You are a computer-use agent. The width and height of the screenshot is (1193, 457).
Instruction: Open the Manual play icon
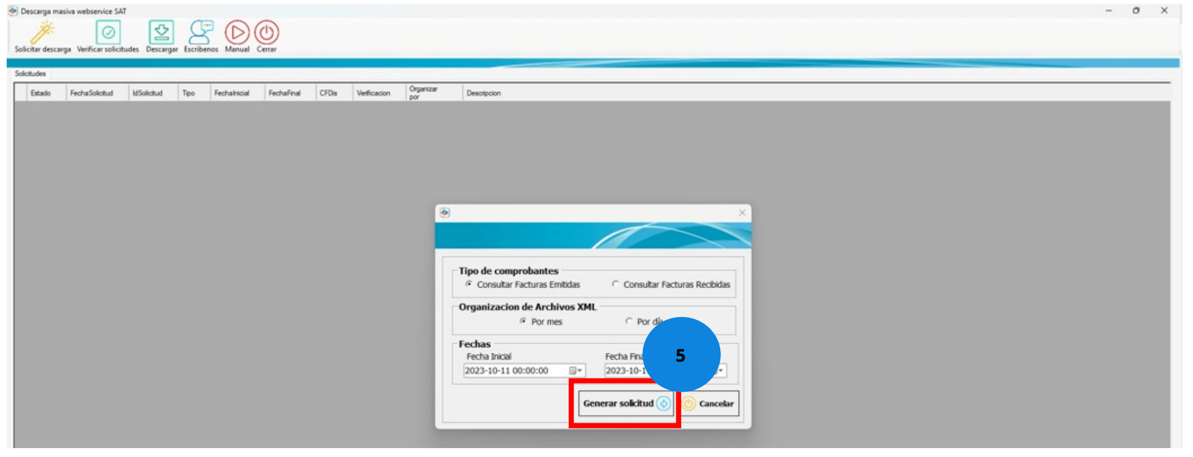pos(237,33)
